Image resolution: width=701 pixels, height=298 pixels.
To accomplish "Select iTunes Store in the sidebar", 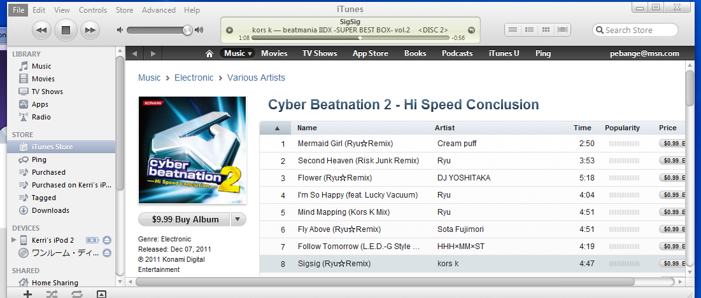I will point(61,147).
